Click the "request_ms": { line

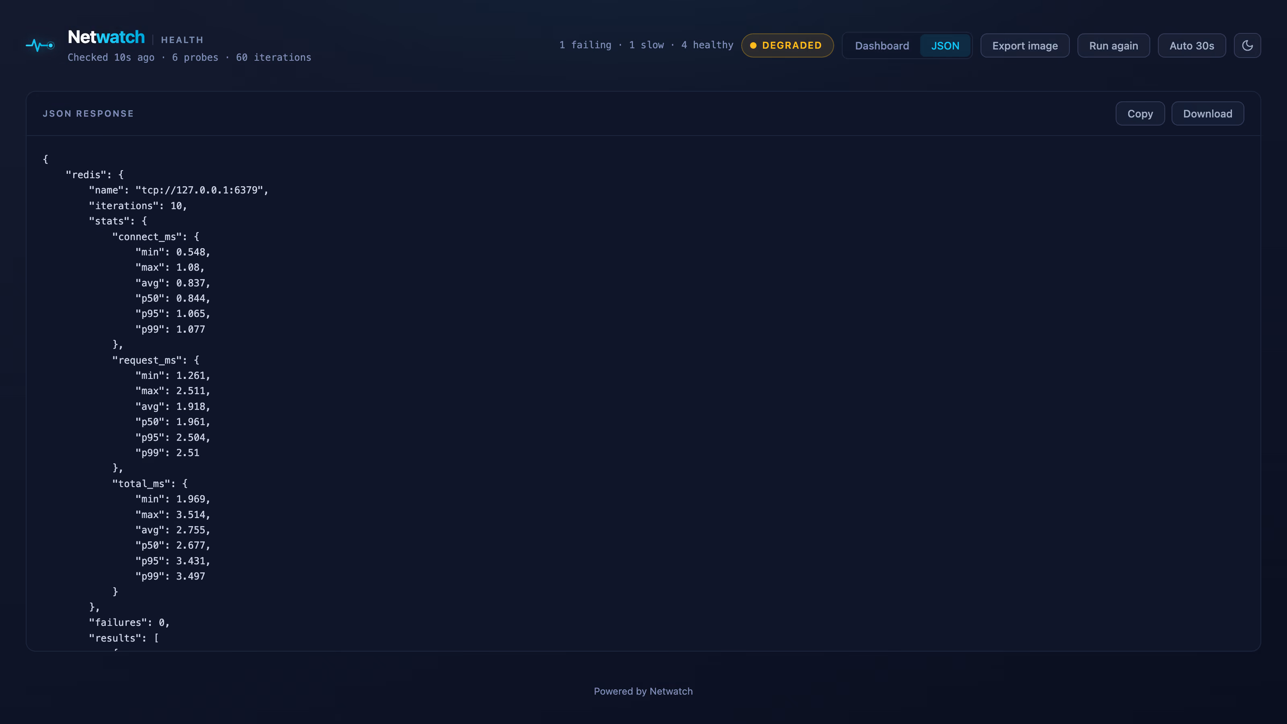(155, 360)
